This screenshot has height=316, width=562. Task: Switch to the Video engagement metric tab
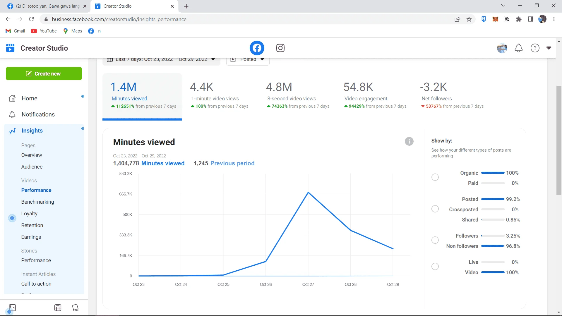click(375, 95)
